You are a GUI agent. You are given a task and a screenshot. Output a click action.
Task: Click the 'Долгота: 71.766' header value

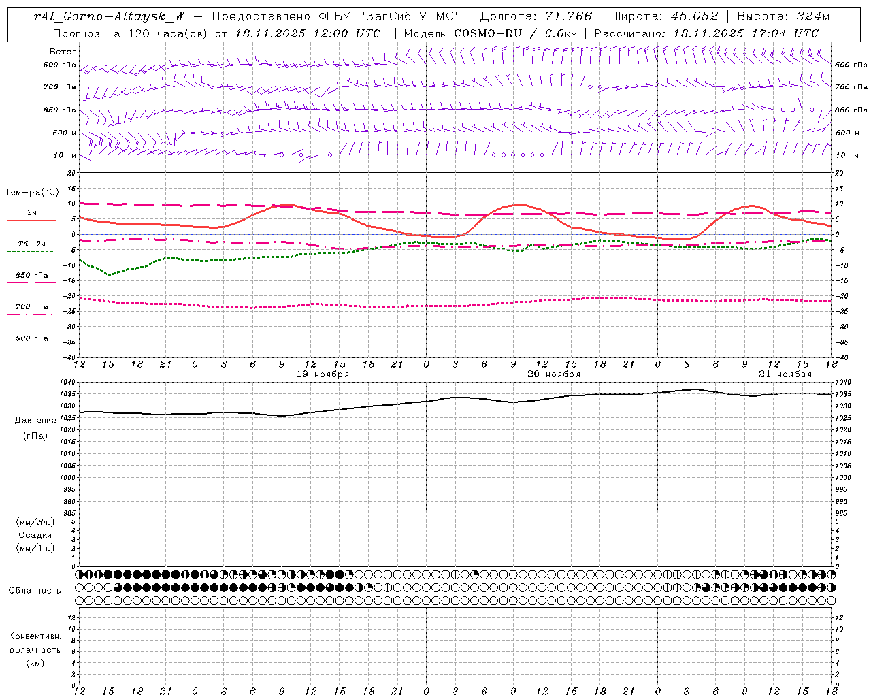pos(536,16)
